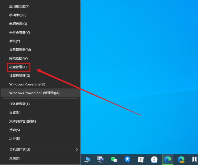This screenshot has width=198, height=165.
Task: Switch to the active Microsoft Edge window
Action: point(168,159)
